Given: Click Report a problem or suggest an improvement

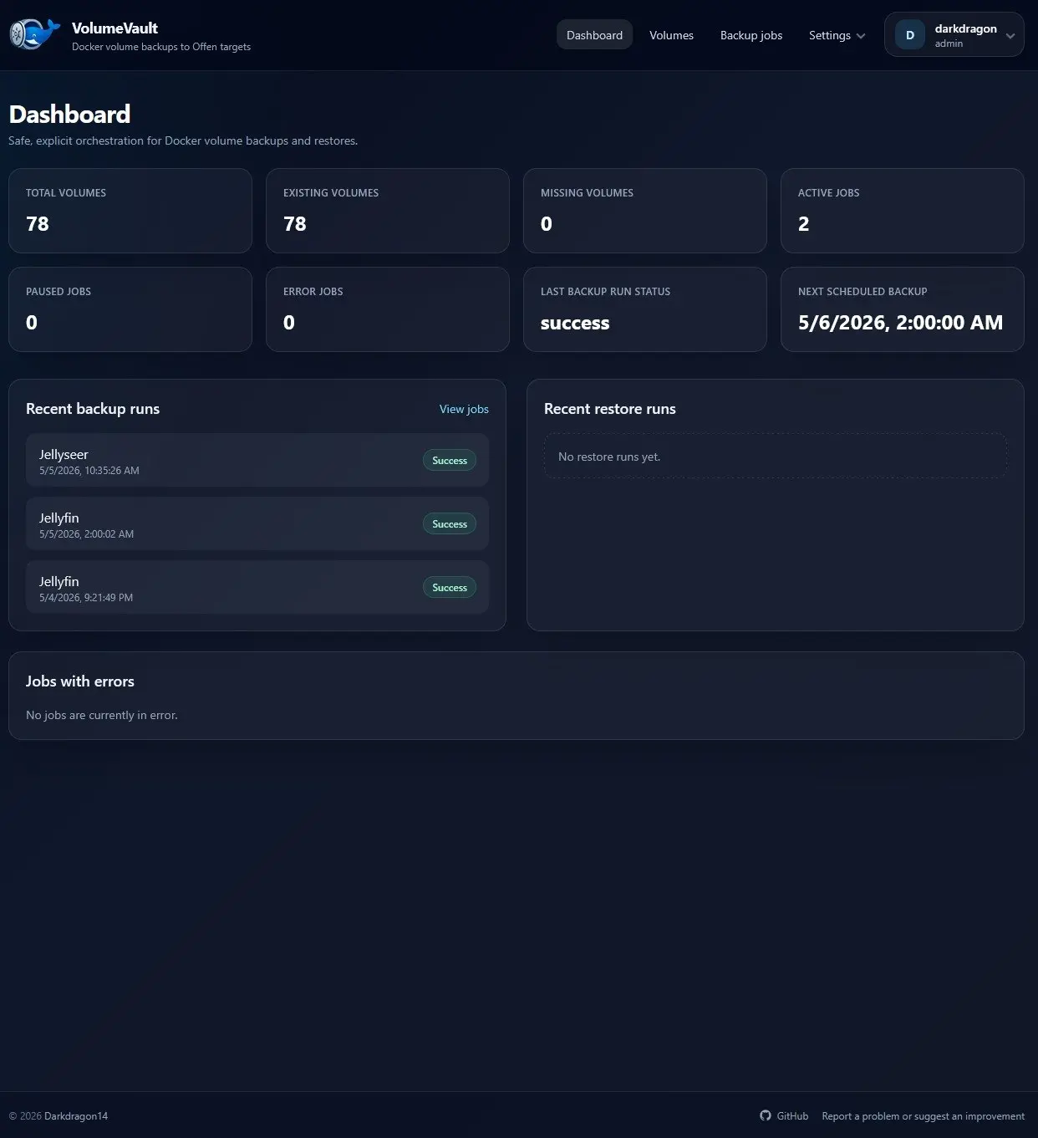Looking at the screenshot, I should click(923, 1115).
